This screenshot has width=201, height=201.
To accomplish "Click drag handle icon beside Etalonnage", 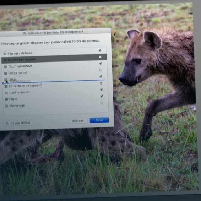I will (x=7, y=106).
